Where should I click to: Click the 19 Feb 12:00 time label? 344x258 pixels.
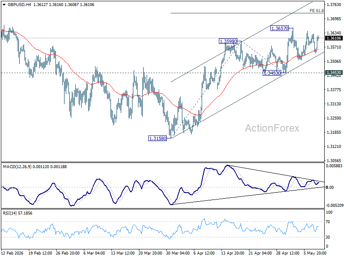coord(40,253)
